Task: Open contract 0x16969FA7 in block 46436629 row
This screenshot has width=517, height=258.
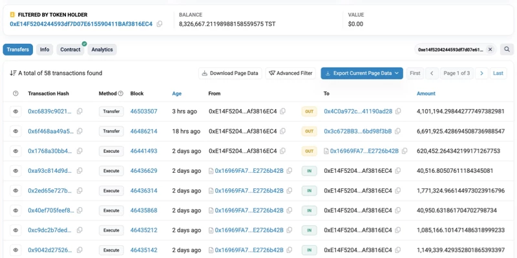Action: click(x=249, y=171)
